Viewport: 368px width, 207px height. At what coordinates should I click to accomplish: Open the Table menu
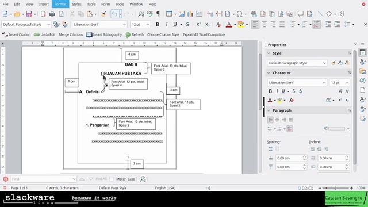91,4
